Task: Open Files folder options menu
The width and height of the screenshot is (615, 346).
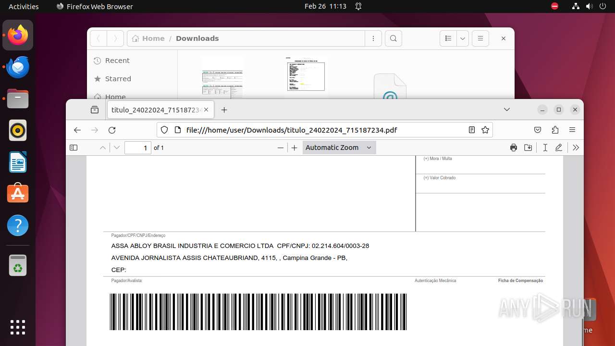Action: coord(373,38)
